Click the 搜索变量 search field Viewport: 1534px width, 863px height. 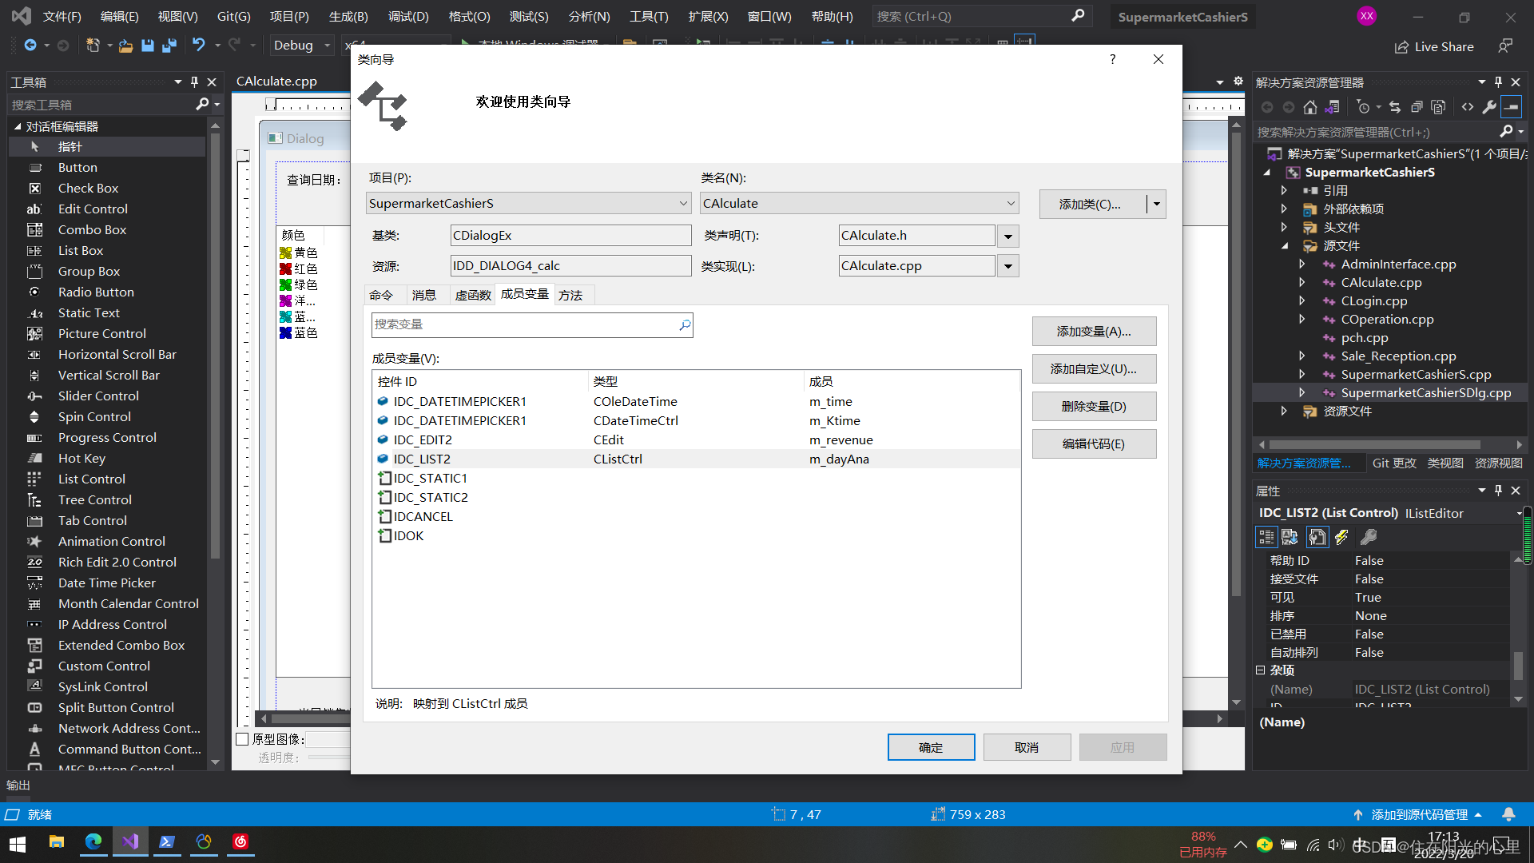coord(523,324)
